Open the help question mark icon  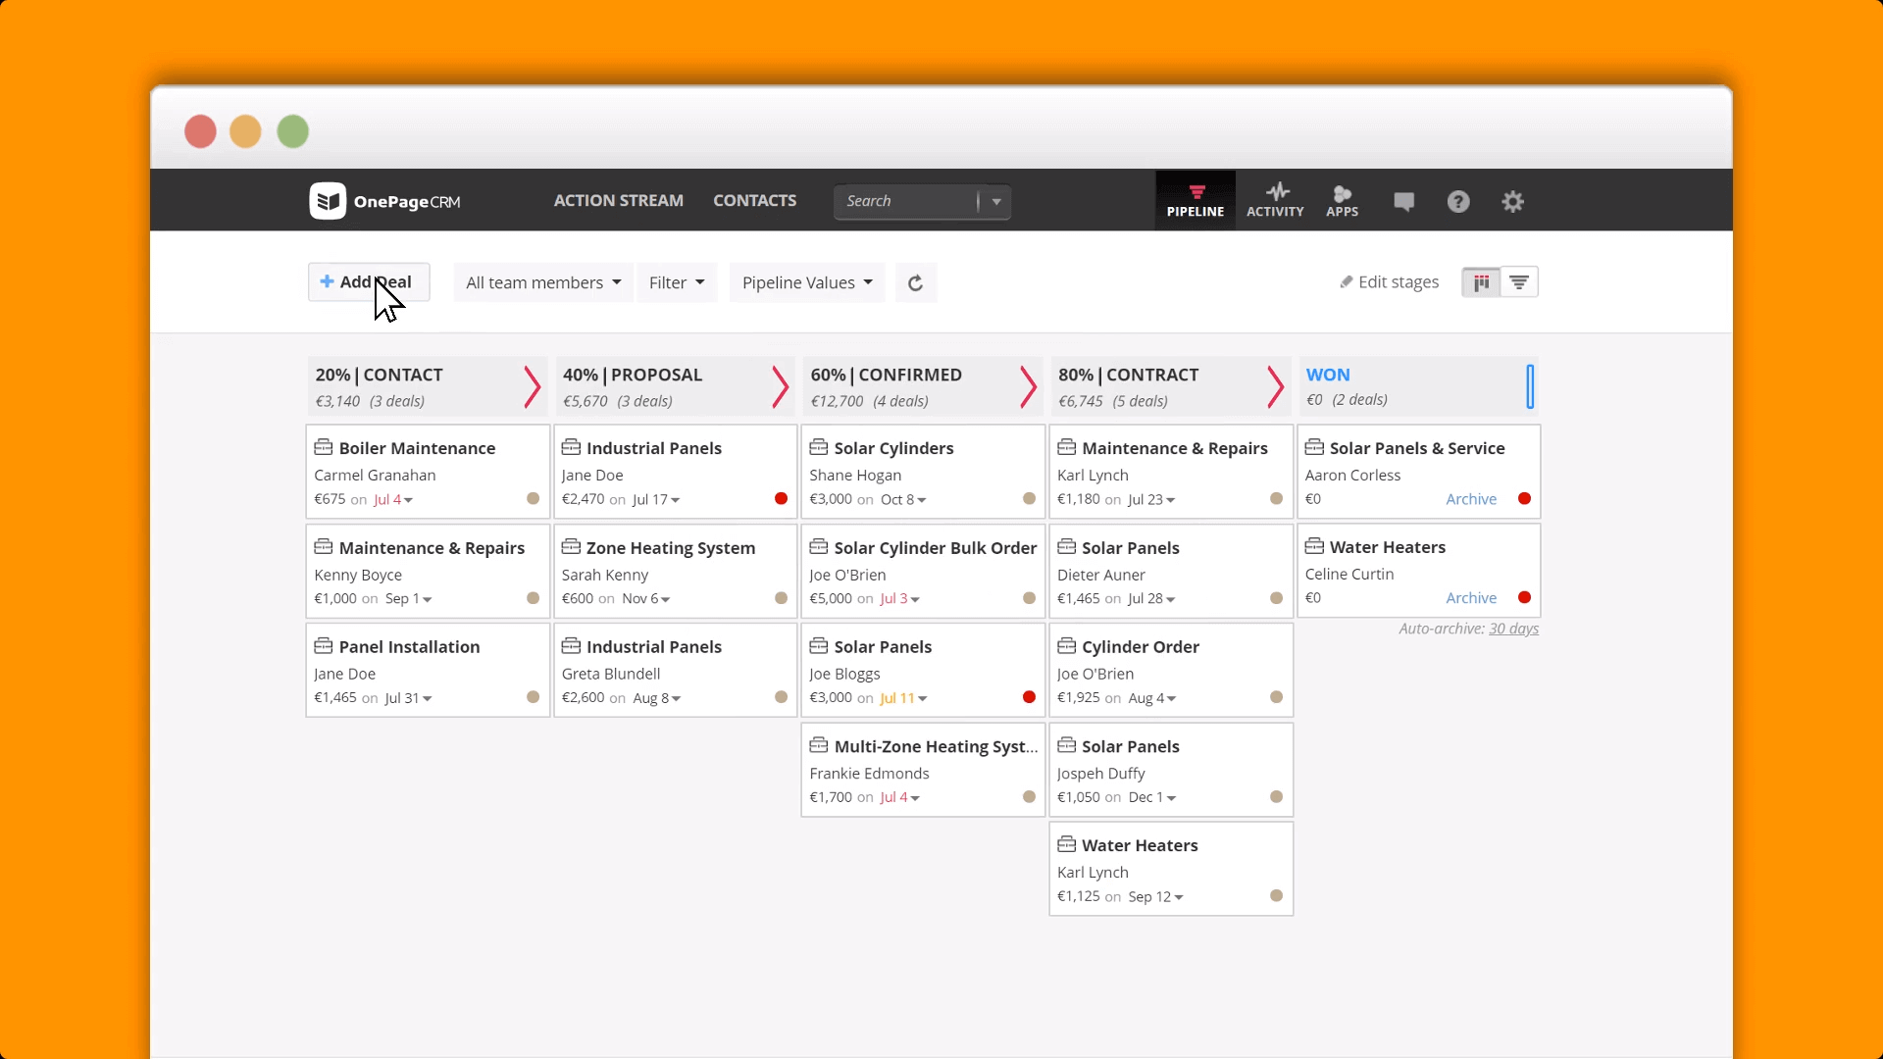coord(1458,200)
